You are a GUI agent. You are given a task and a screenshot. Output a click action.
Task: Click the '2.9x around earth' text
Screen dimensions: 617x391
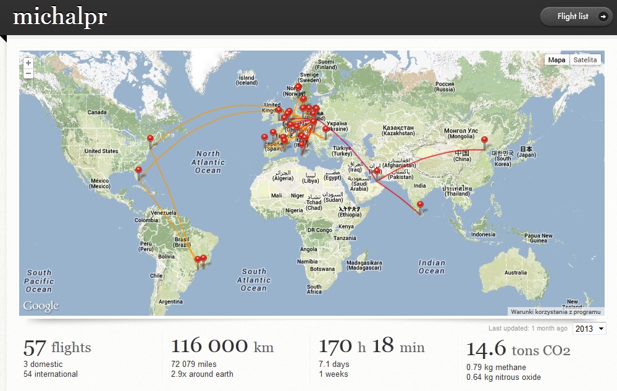coord(202,374)
